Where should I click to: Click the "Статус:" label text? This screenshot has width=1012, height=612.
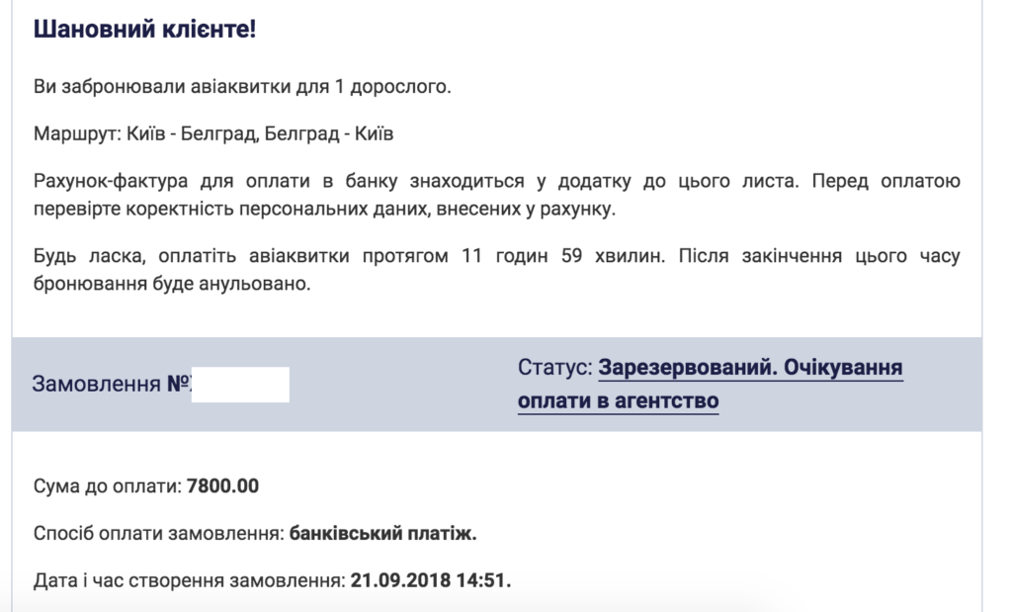pyautogui.click(x=554, y=368)
